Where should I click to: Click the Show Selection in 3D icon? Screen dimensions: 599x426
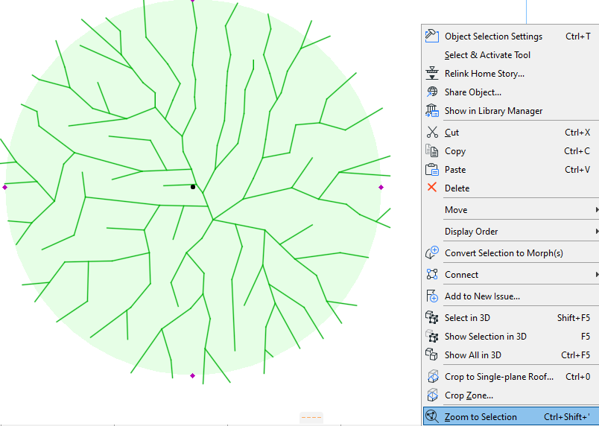coord(432,337)
